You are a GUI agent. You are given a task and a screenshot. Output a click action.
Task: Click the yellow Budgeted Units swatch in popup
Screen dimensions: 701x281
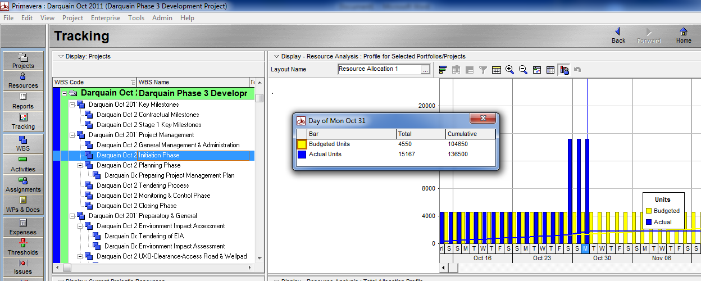pos(302,144)
